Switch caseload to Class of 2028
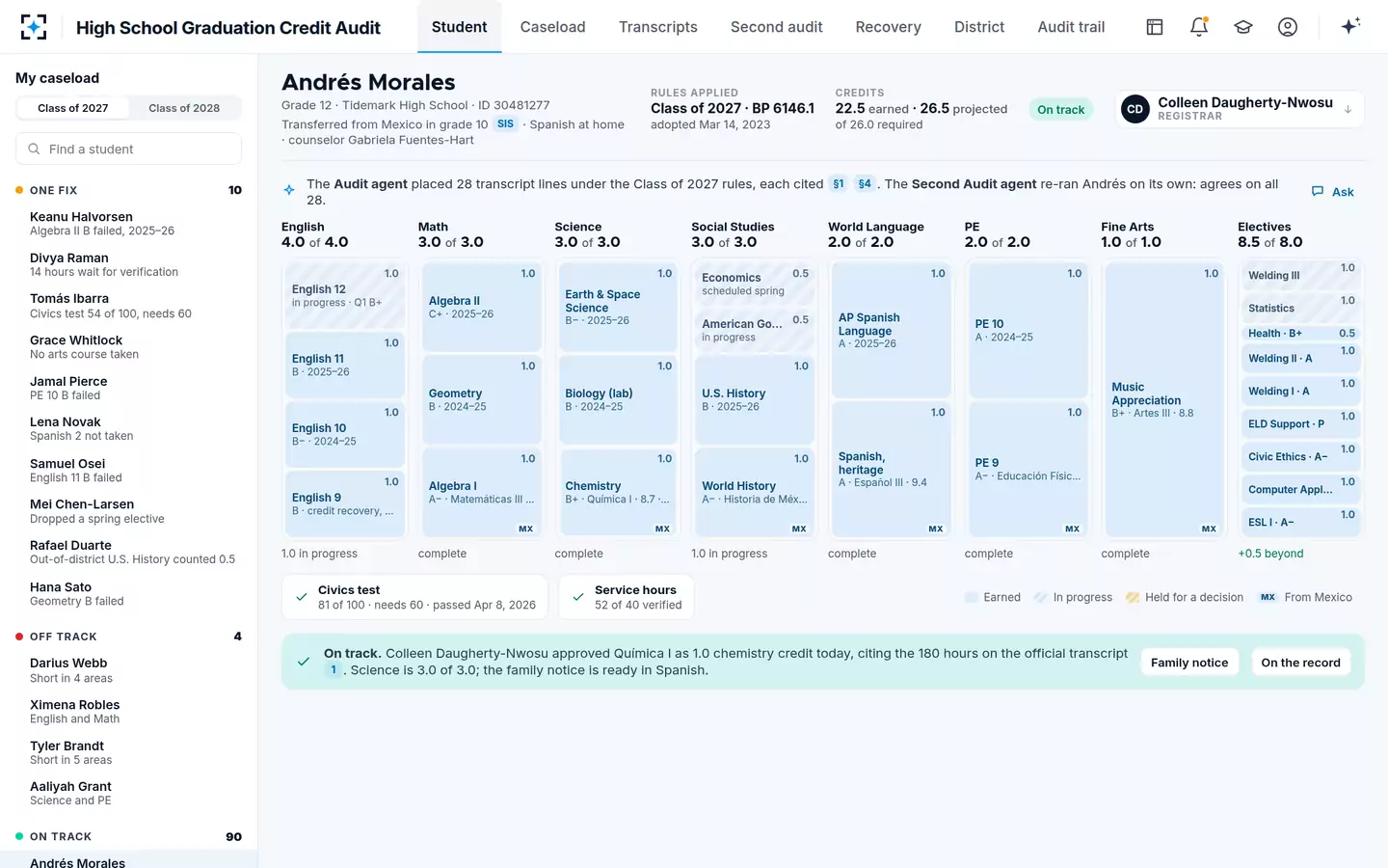Image resolution: width=1388 pixels, height=868 pixels. (x=184, y=108)
